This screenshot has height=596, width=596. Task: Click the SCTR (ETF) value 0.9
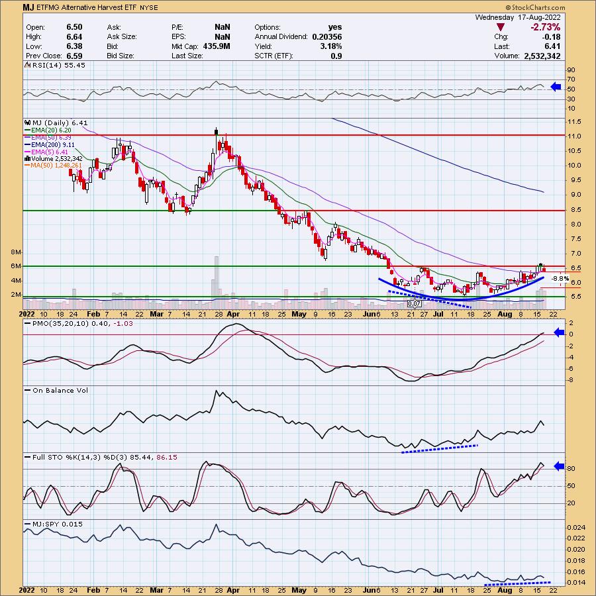coord(336,56)
